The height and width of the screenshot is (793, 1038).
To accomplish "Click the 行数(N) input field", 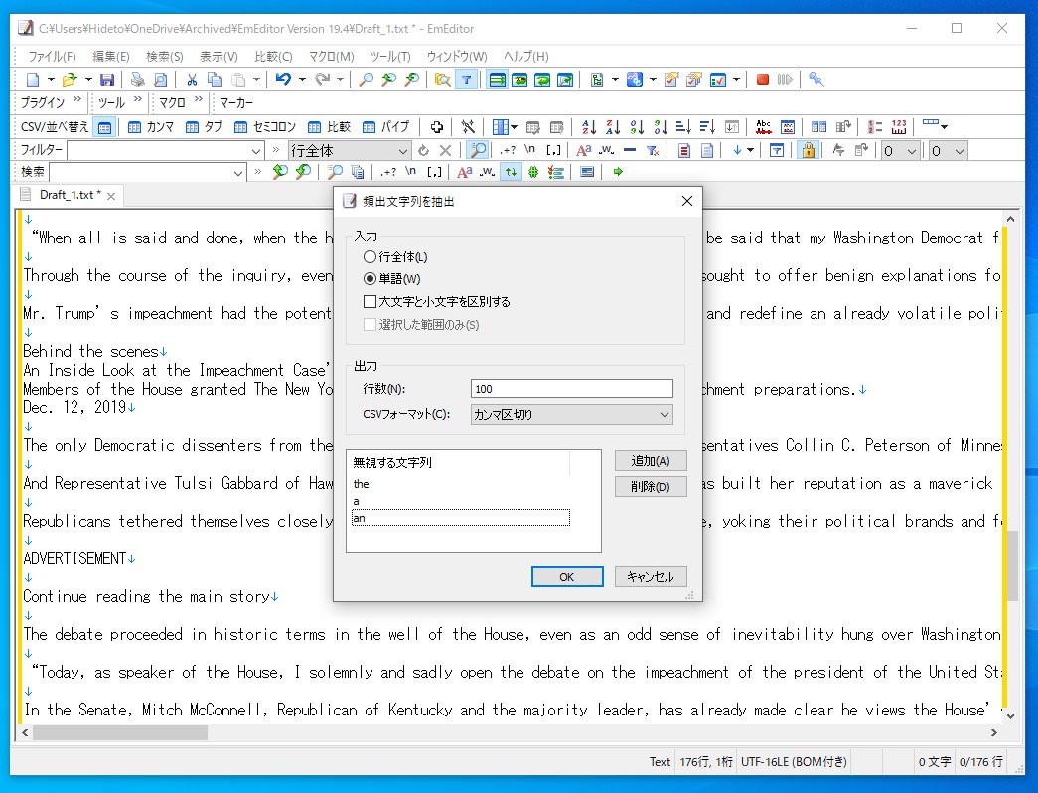I will 571,389.
